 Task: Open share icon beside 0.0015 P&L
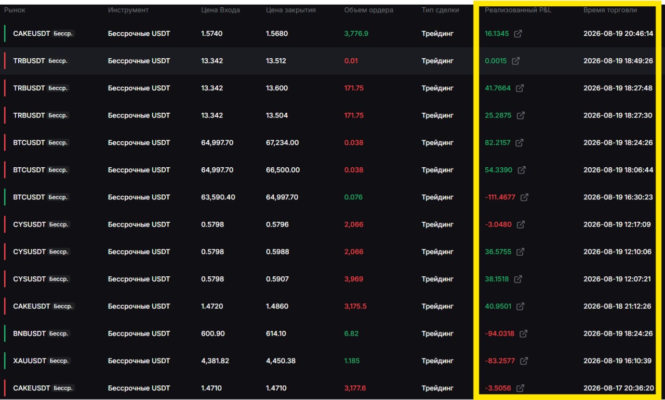point(515,61)
